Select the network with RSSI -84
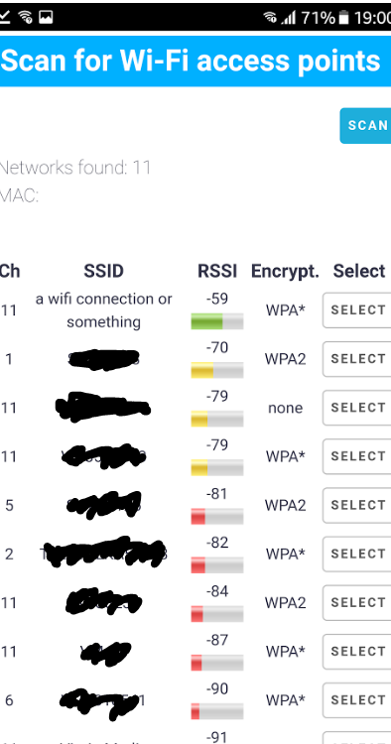This screenshot has height=744, width=391. (357, 603)
